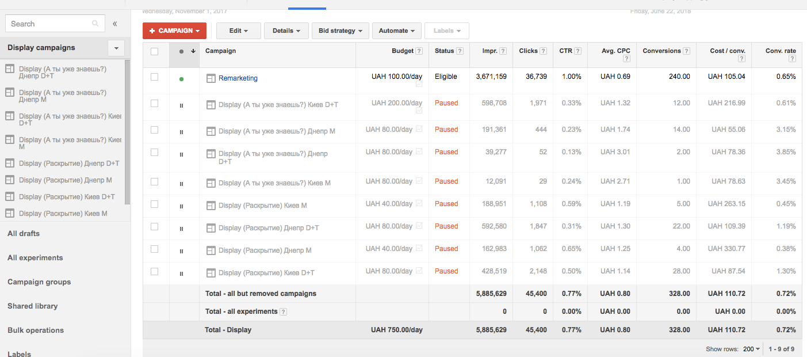Click the Search input field
This screenshot has height=357, width=807.
[x=49, y=24]
